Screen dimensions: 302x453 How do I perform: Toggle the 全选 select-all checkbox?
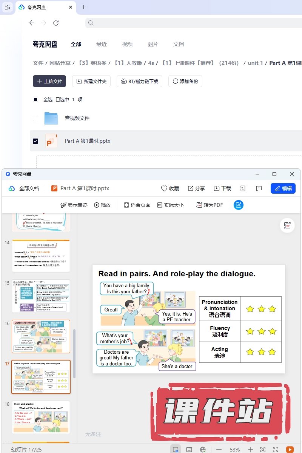[35, 99]
